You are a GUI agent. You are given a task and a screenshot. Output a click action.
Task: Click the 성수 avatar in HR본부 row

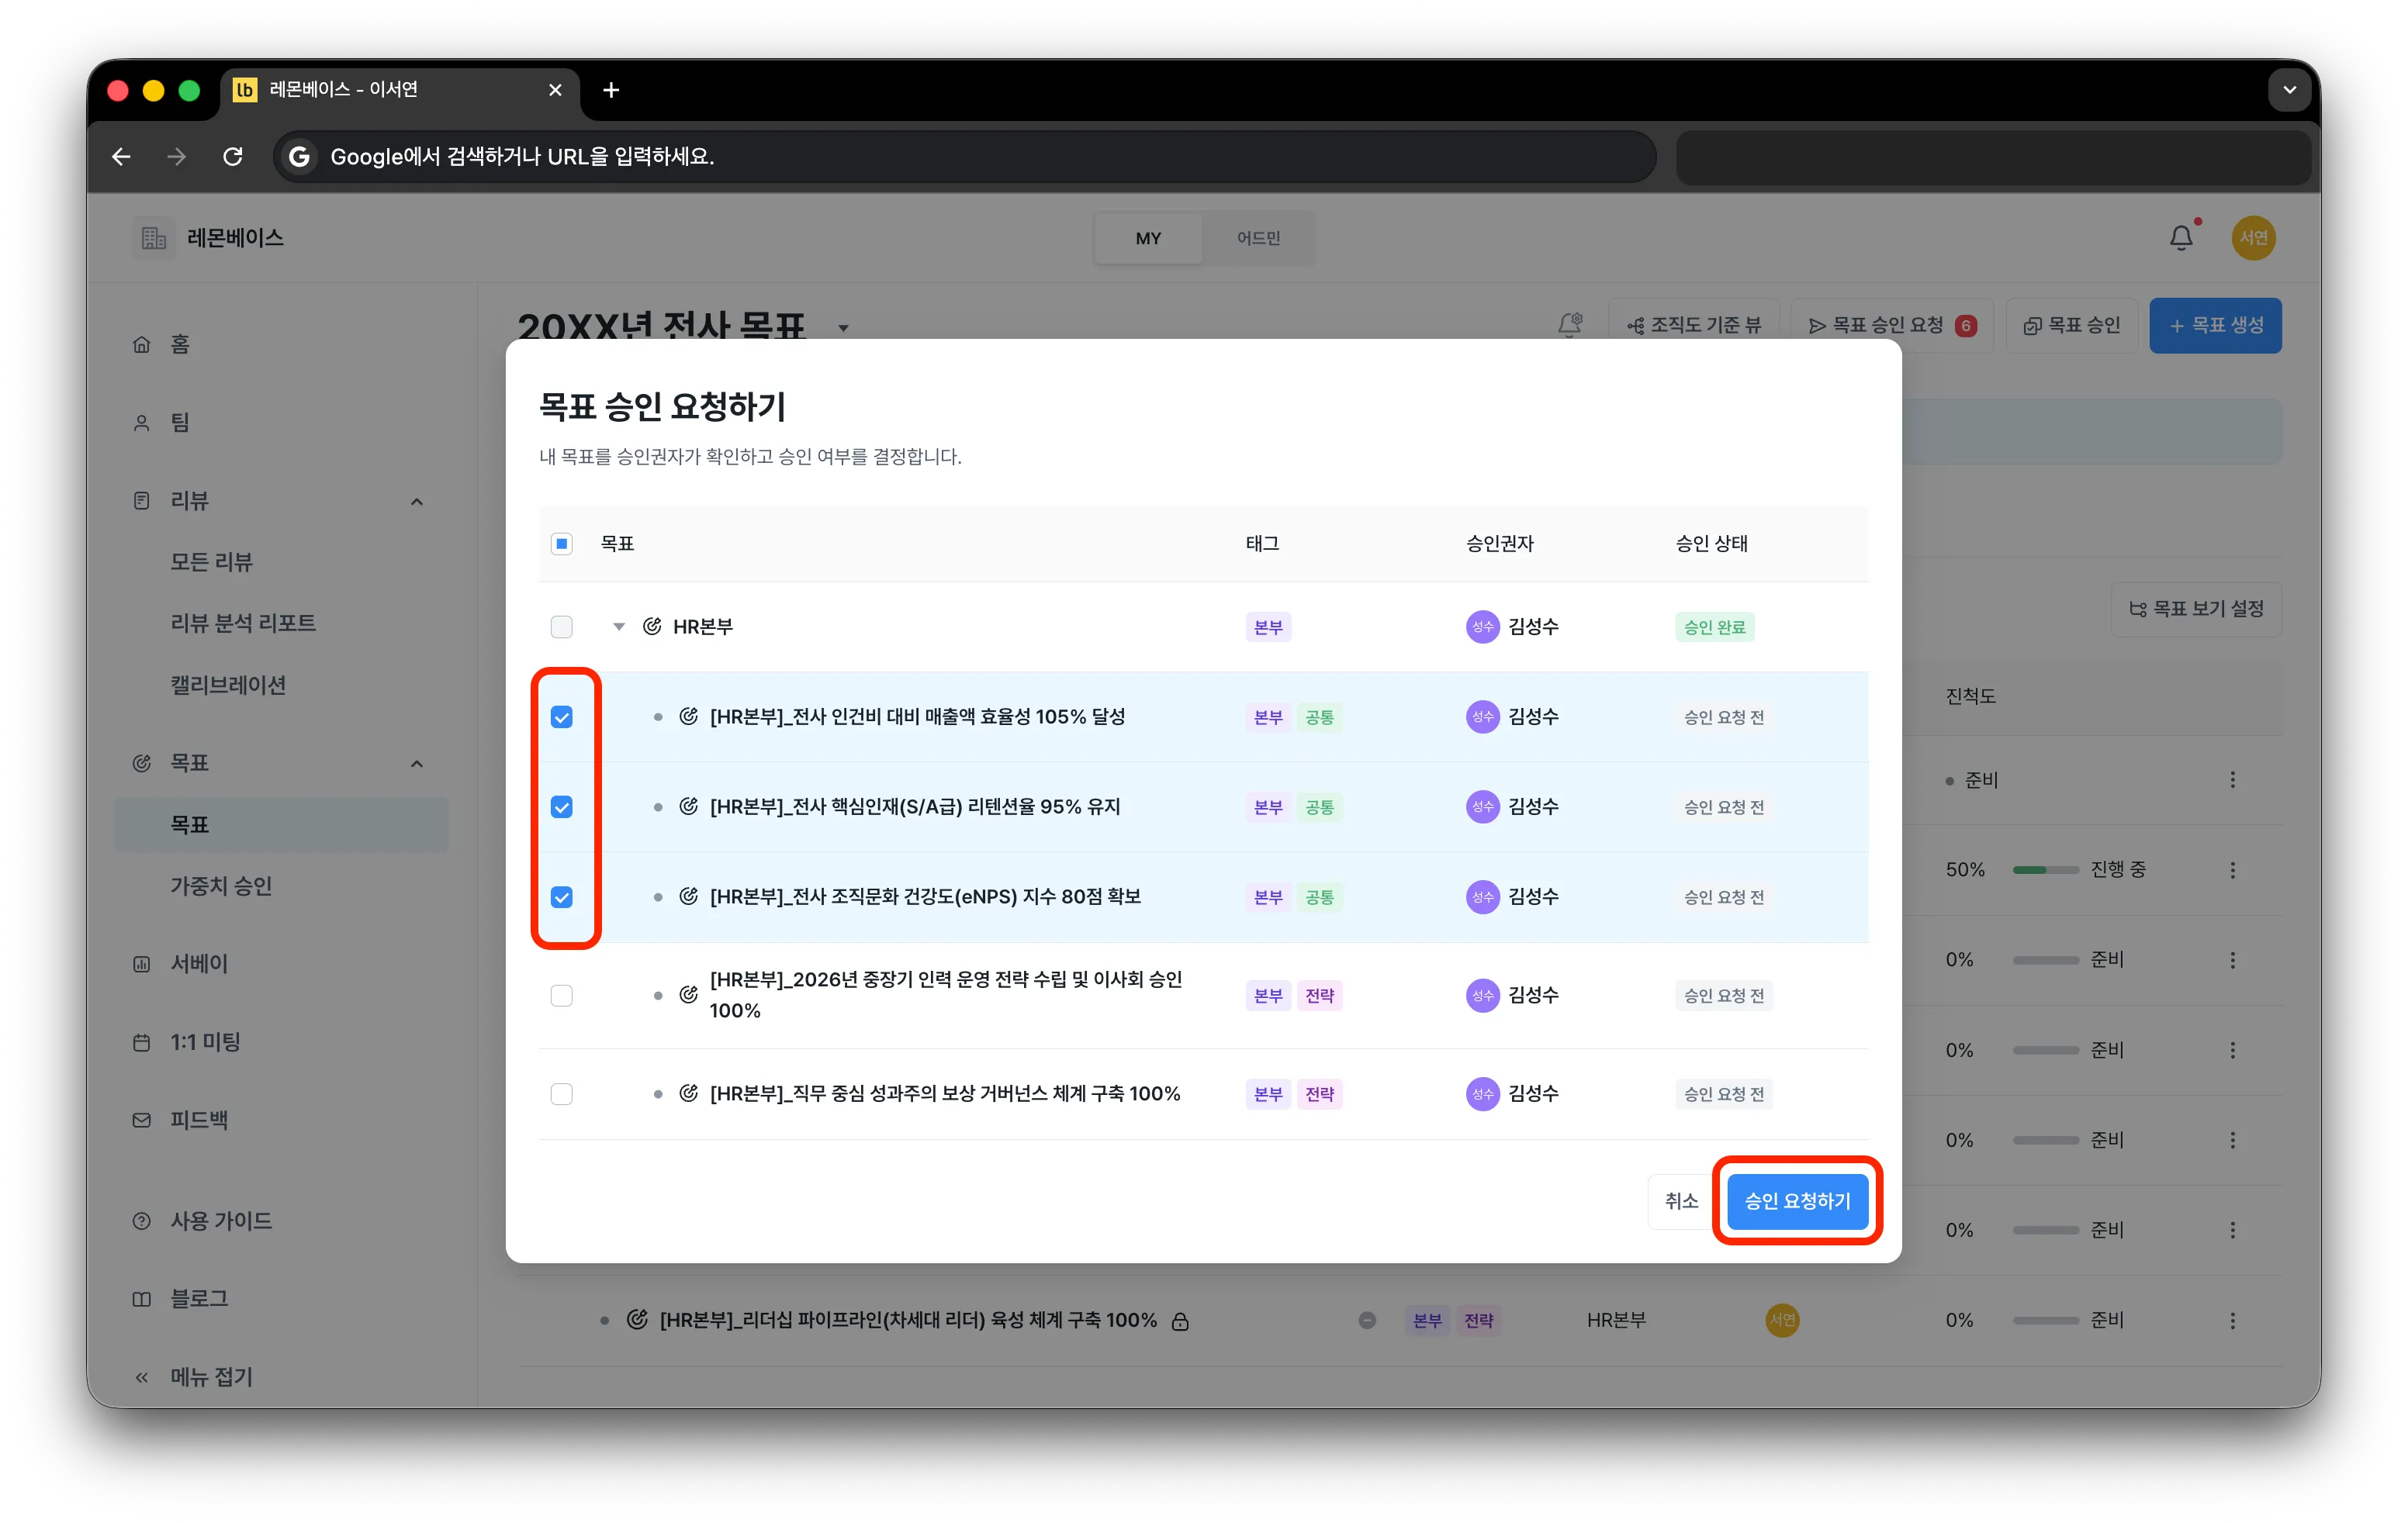click(1482, 627)
